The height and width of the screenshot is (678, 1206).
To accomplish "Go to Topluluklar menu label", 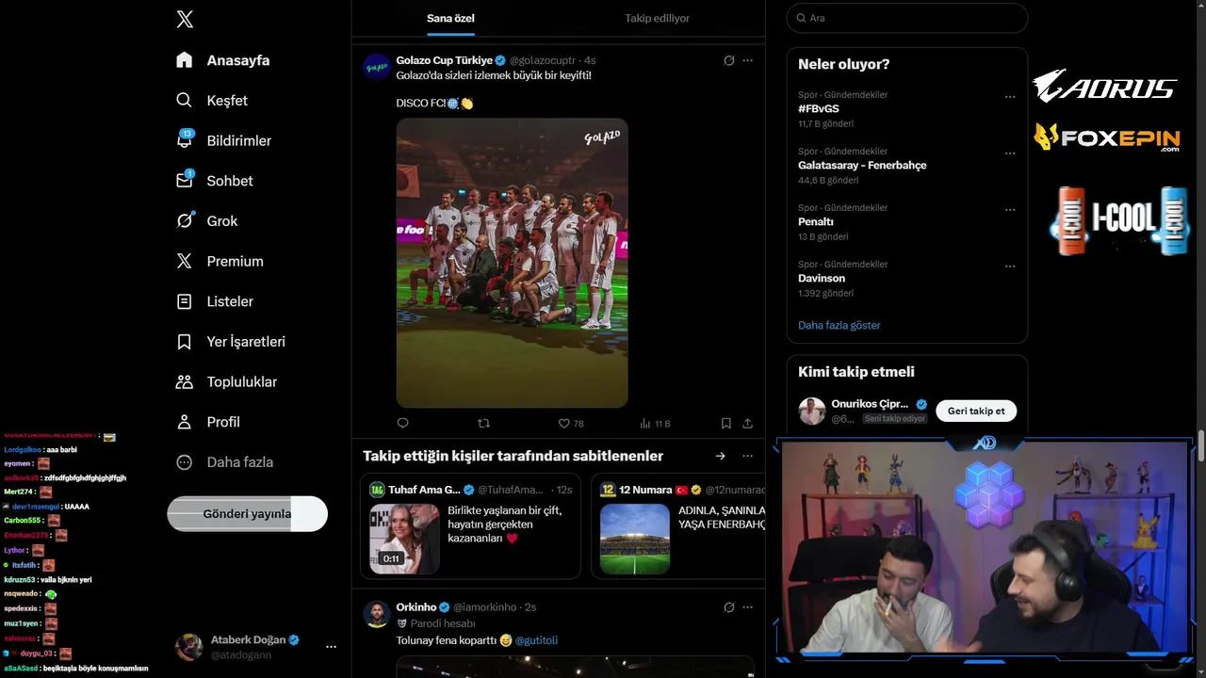I will 242,381.
